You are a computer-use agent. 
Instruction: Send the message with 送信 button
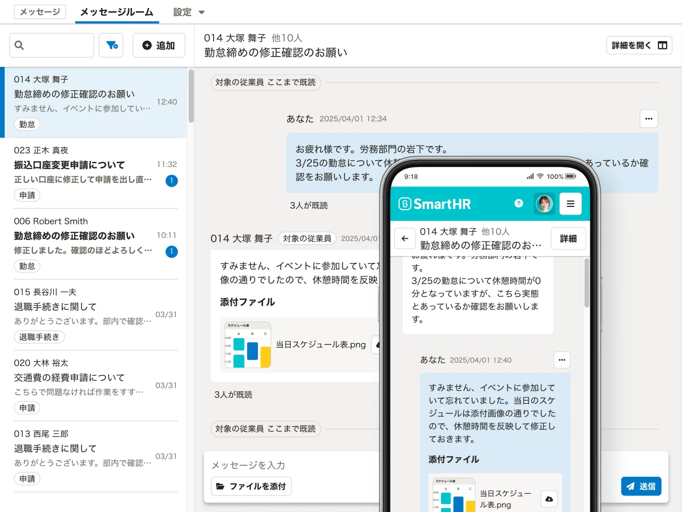pos(641,486)
